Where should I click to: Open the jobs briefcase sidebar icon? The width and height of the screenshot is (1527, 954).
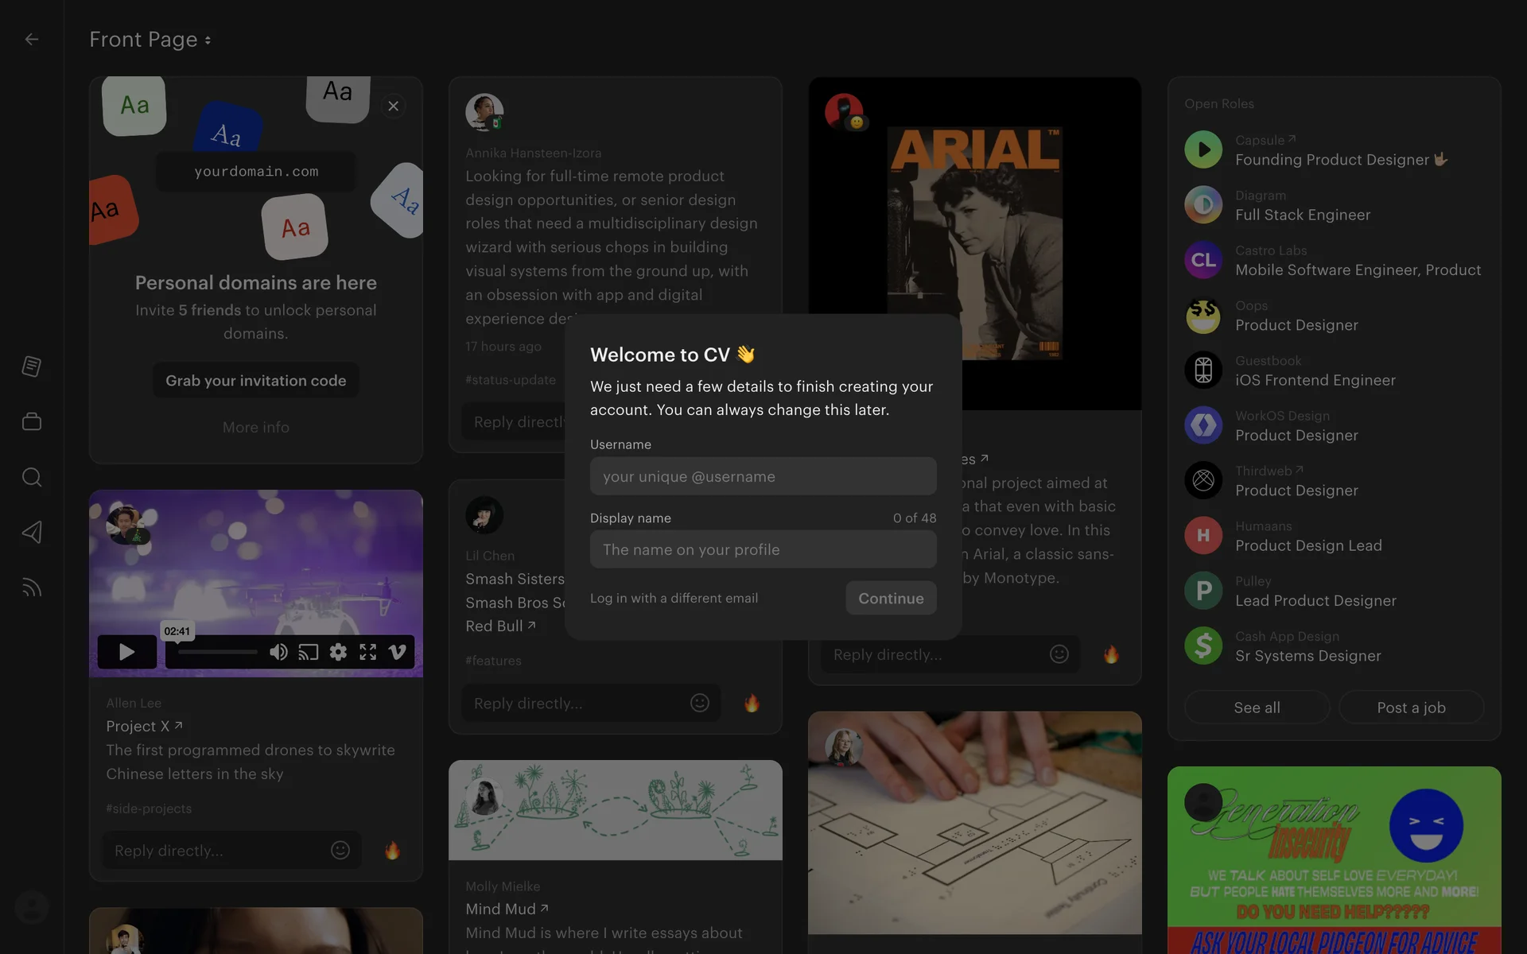point(32,421)
